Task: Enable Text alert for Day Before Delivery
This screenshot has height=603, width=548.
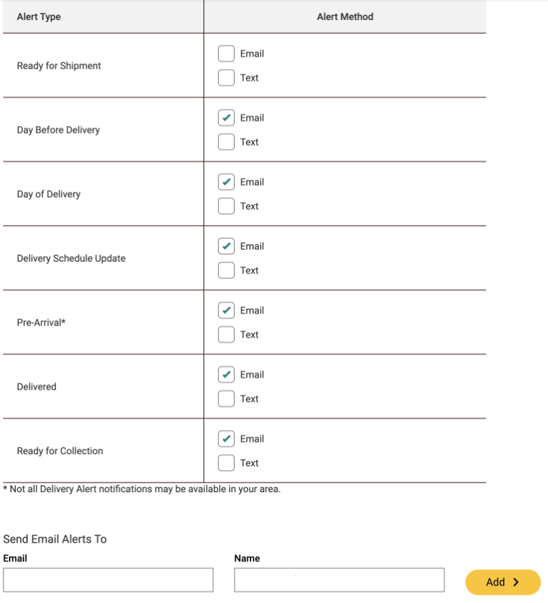Action: coord(226,142)
